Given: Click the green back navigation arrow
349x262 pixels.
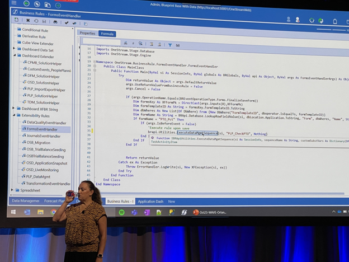Looking at the screenshot, I should pos(26,3).
